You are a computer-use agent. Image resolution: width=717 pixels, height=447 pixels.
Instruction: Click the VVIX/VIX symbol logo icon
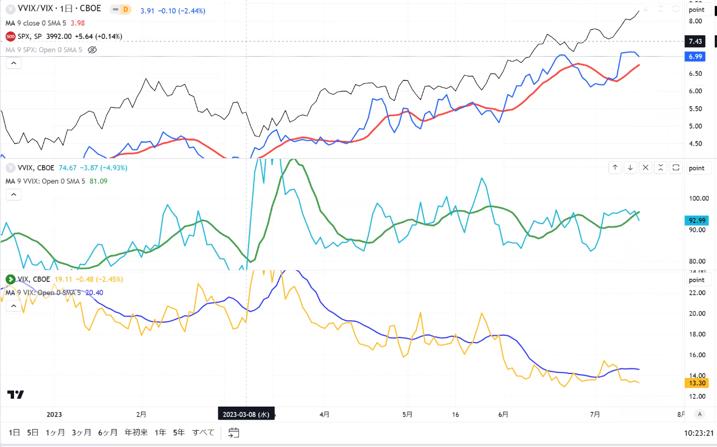point(10,10)
